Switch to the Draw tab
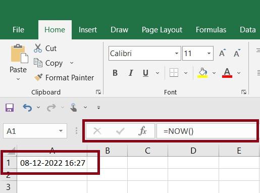This screenshot has height=193, width=260. [120, 30]
